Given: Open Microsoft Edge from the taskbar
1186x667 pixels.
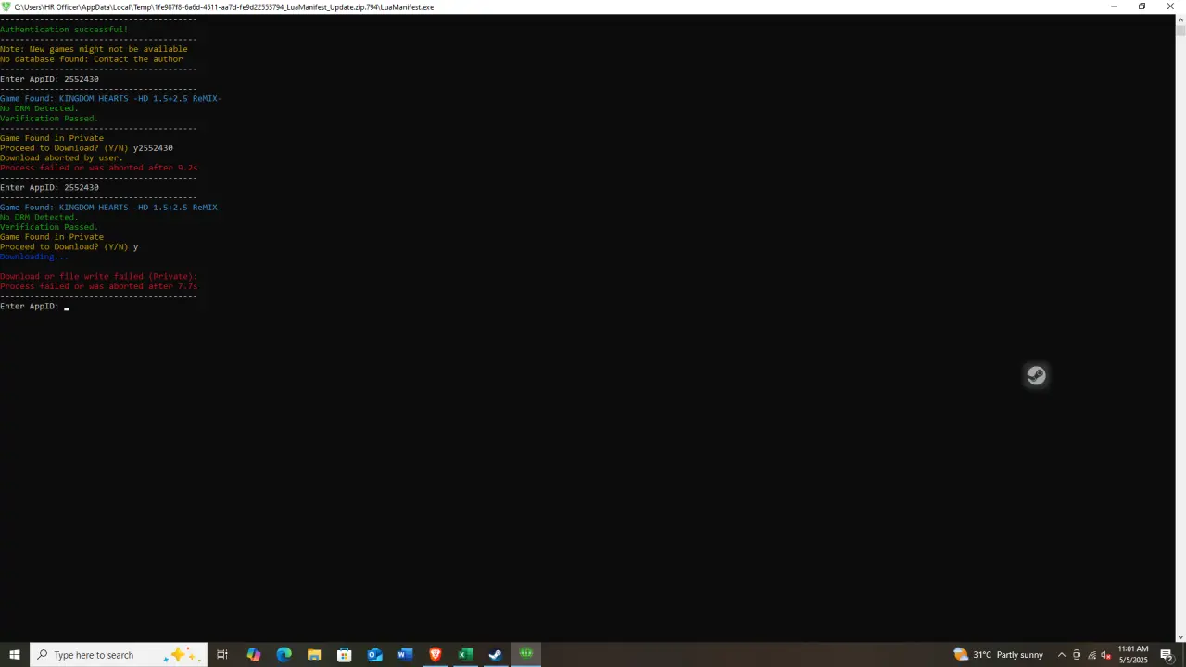Looking at the screenshot, I should tap(284, 655).
